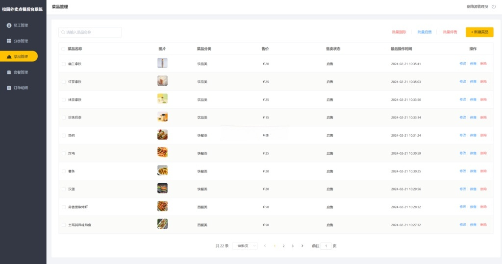
Task: Open the 订单明细 menu item
Action: [x=21, y=88]
